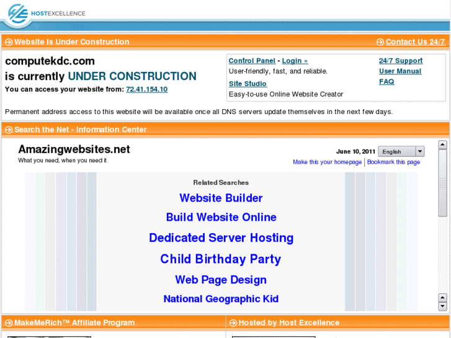Click arrow icon beside Website Is Under Construction
Screen dimensions: 451x338
pyautogui.click(x=9, y=42)
